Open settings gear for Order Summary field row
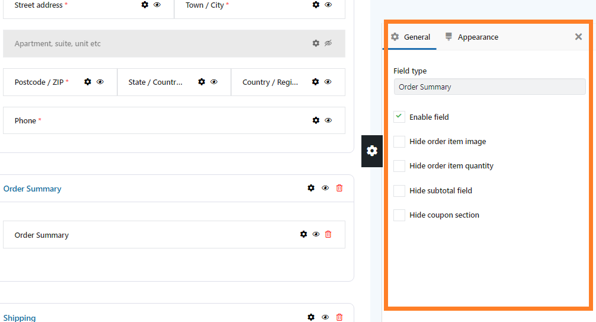 point(303,234)
